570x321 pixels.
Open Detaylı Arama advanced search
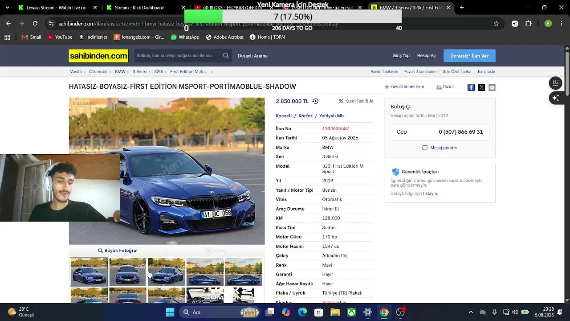point(252,56)
